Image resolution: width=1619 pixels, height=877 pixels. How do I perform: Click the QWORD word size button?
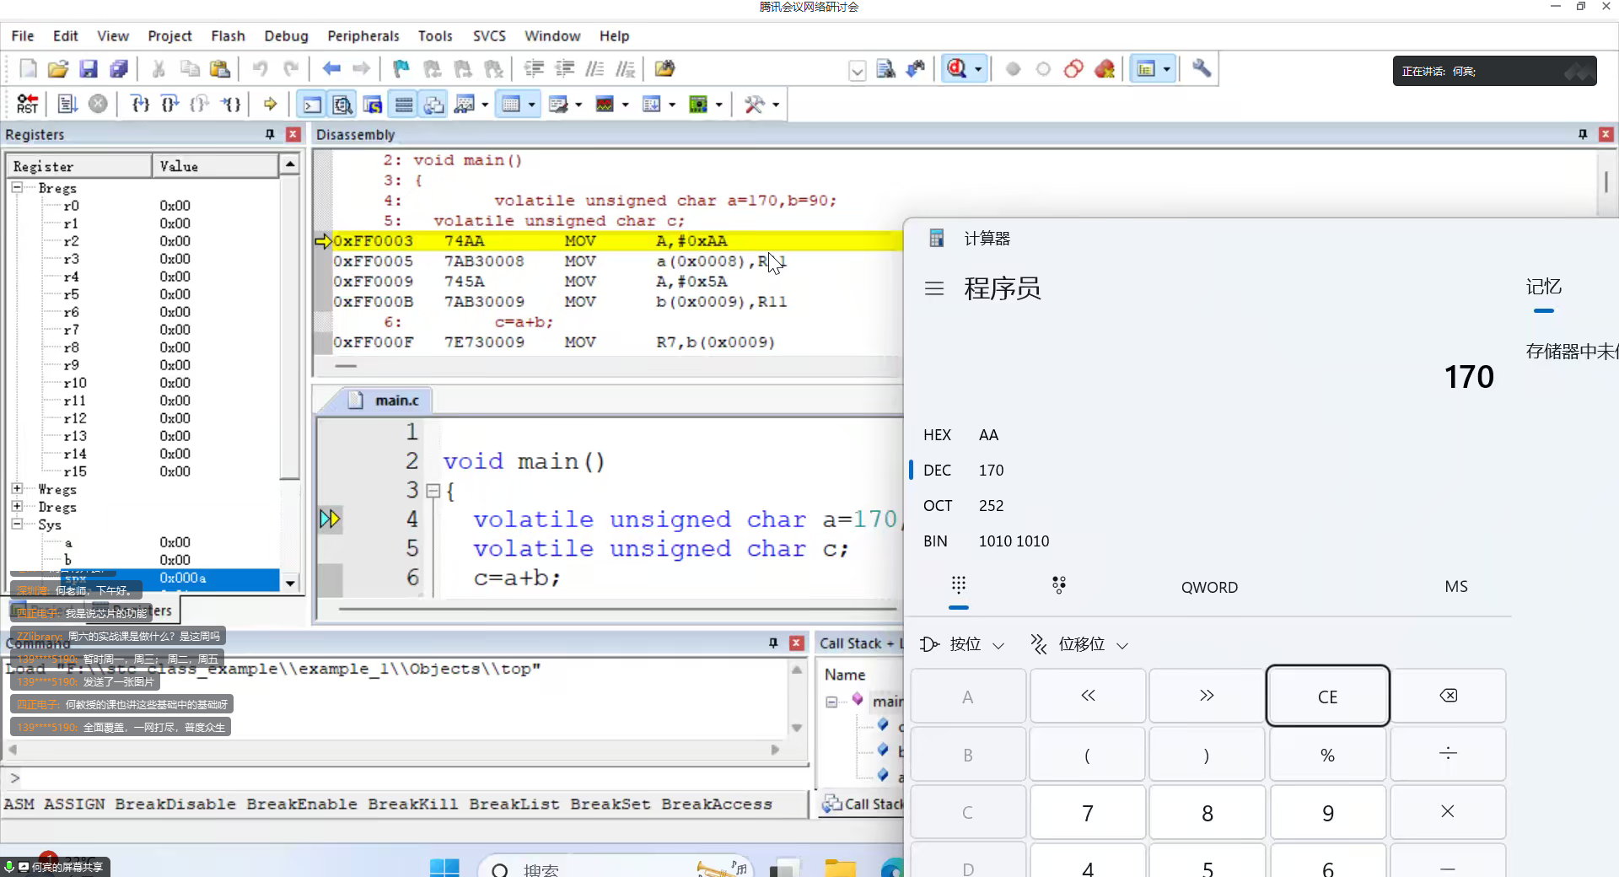(1209, 587)
